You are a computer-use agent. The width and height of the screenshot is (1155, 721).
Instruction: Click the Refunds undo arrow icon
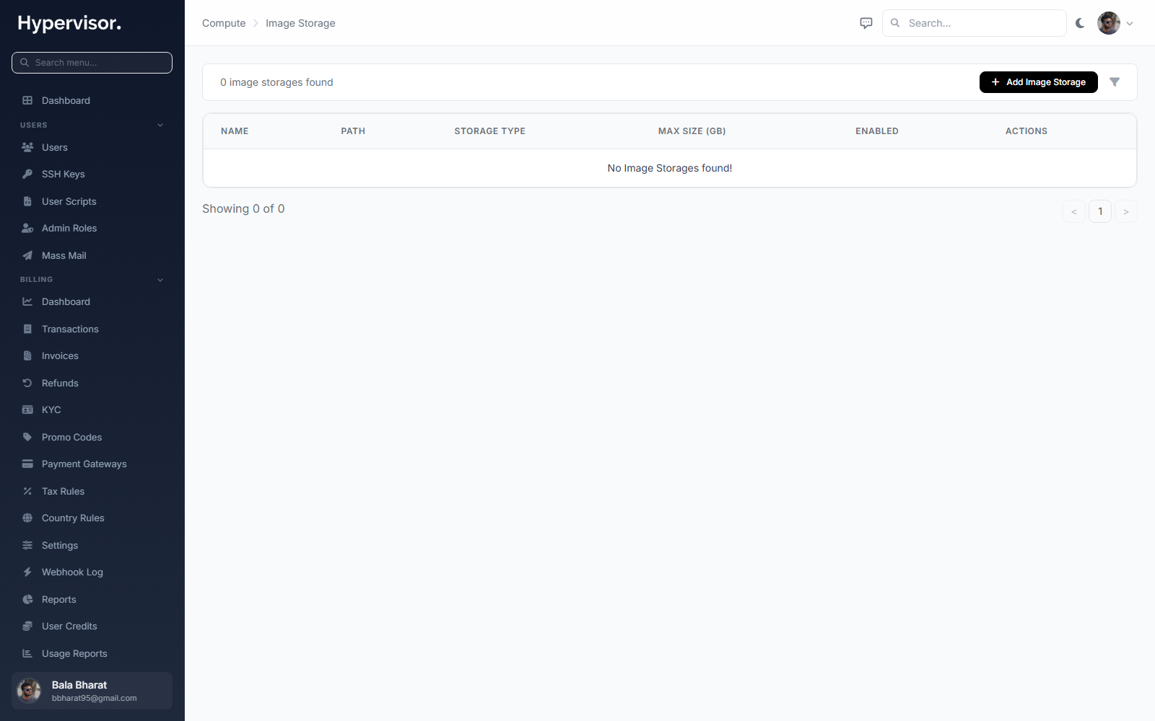(x=27, y=383)
